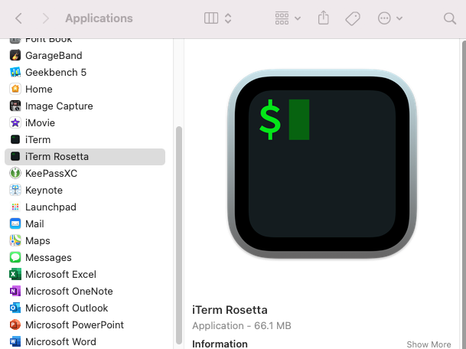Click the Image Capture name text
466x349 pixels.
[59, 106]
